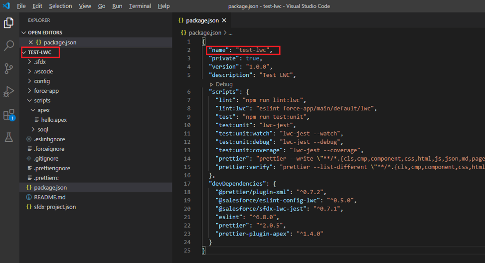Open .prettierignore file
This screenshot has width=485, height=263.
[x=52, y=168]
